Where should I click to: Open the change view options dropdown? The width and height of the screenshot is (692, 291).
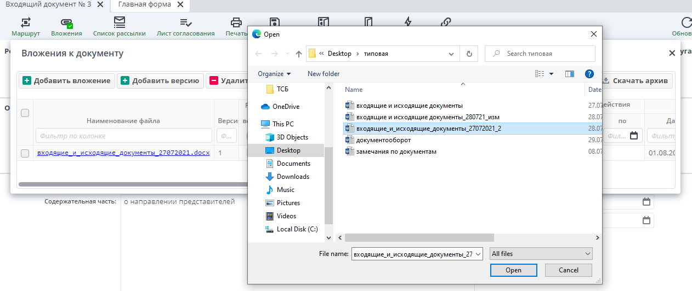click(551, 74)
